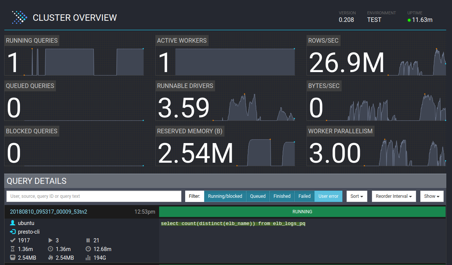The height and width of the screenshot is (265, 452).
Task: Open query 20180810_095317_00009_53tn2 link
Action: tap(48, 212)
